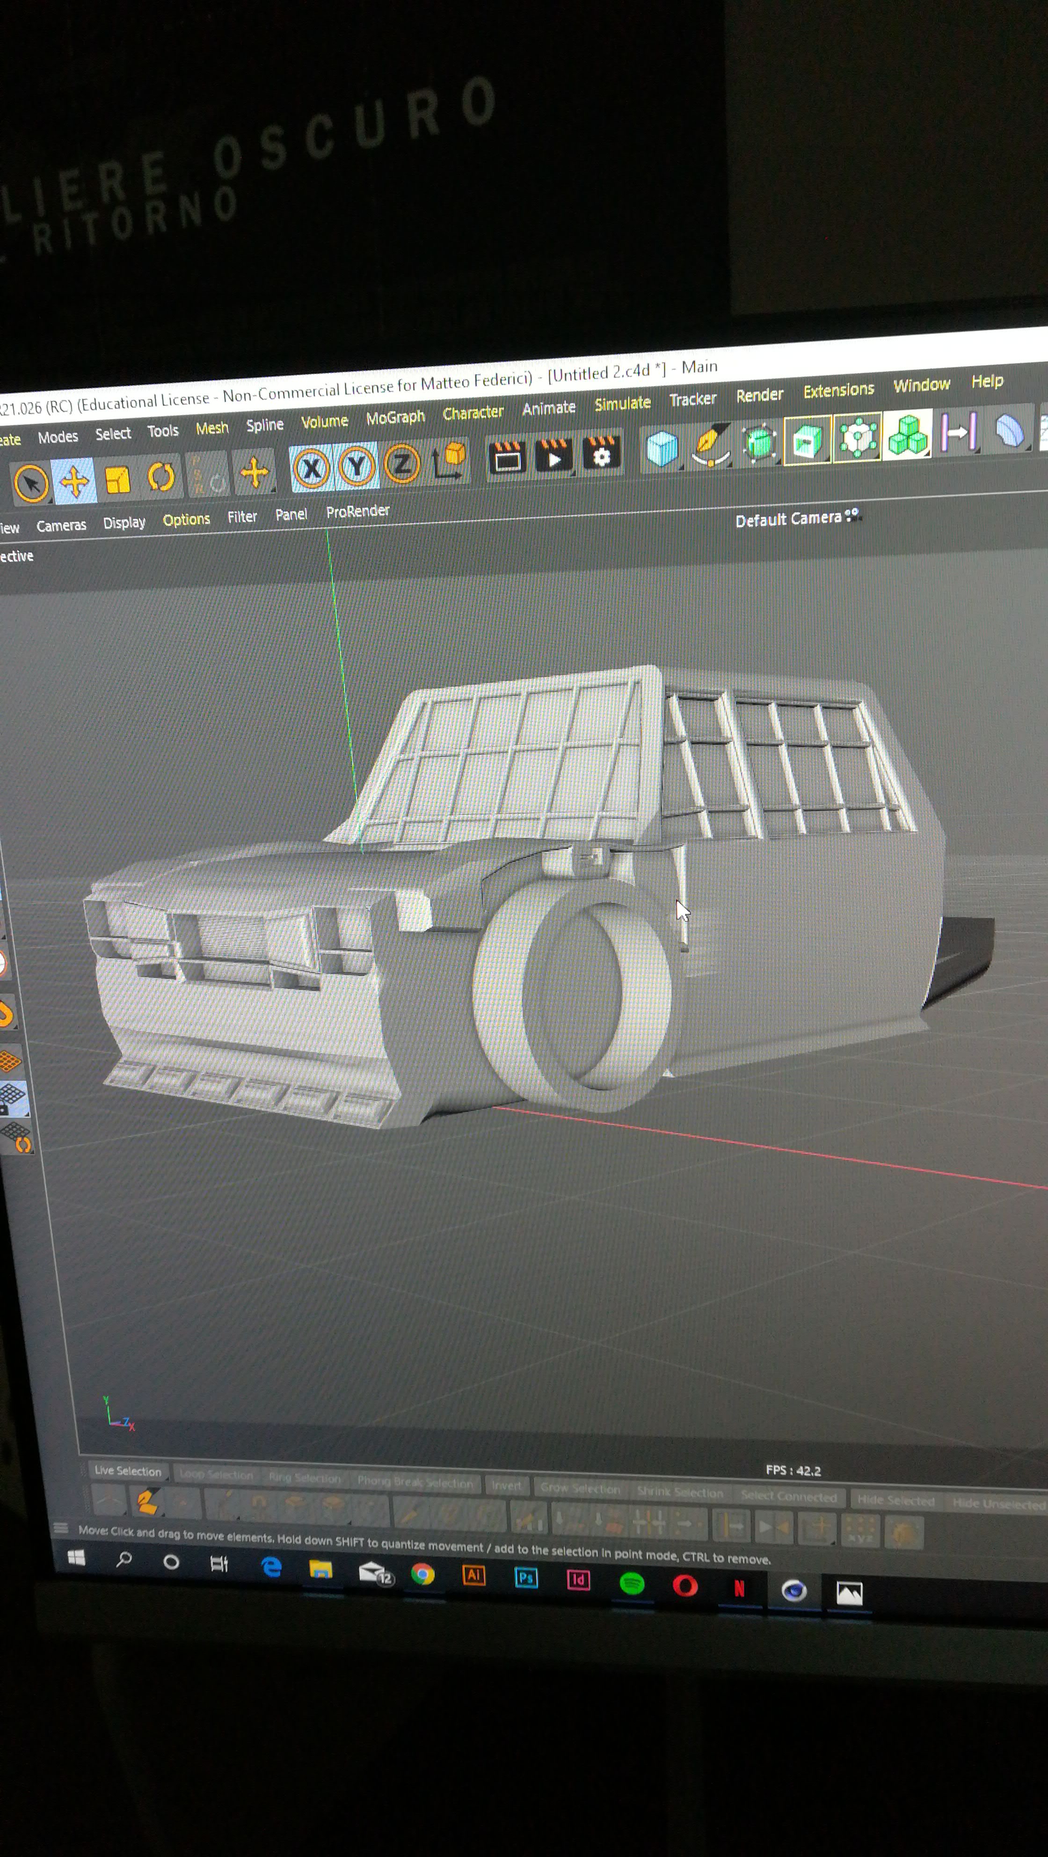Click the Ring Selection button
Image resolution: width=1048 pixels, height=1857 pixels.
[304, 1478]
